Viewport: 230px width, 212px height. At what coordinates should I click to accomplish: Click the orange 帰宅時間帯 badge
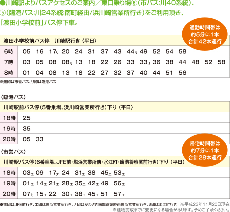[x=205, y=150]
